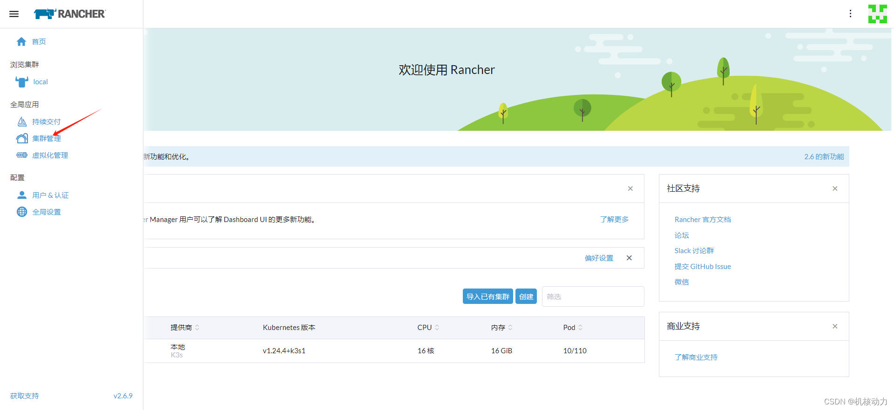Viewport: 894px width, 410px height.
Task: Dismiss the banner with 了解更多 link
Action: coord(630,188)
